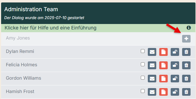Open the info icon in help bar
The width and height of the screenshot is (196, 99).
(x=189, y=28)
